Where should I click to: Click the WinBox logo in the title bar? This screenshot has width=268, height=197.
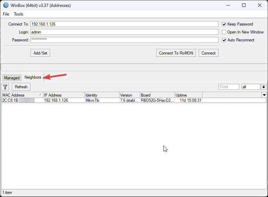pos(6,5)
